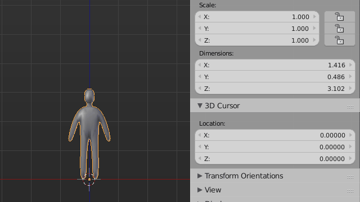This screenshot has height=202, width=360.
Task: Decrease Scale Z using left arrow
Action: (200, 40)
